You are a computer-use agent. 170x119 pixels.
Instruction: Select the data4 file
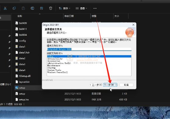(22, 70)
